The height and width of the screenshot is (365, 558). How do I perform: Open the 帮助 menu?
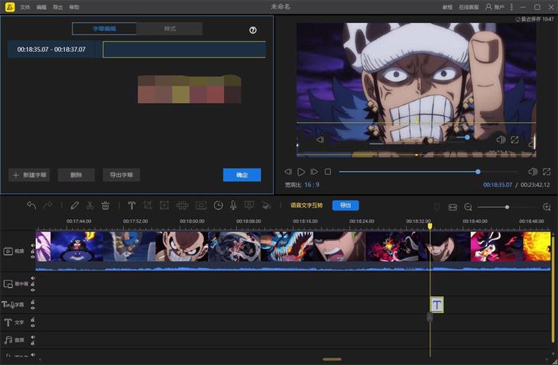(x=74, y=7)
